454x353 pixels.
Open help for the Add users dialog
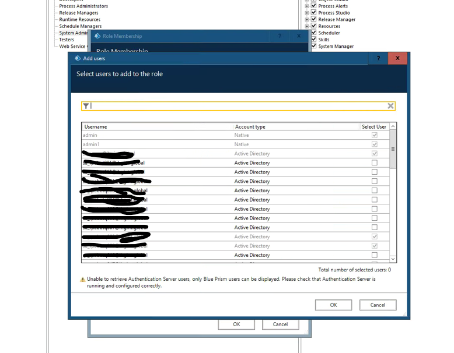[378, 58]
